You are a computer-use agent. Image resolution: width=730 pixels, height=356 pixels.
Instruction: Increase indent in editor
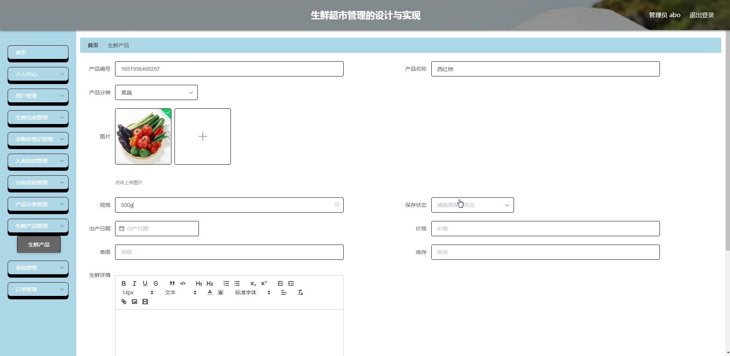tap(291, 283)
